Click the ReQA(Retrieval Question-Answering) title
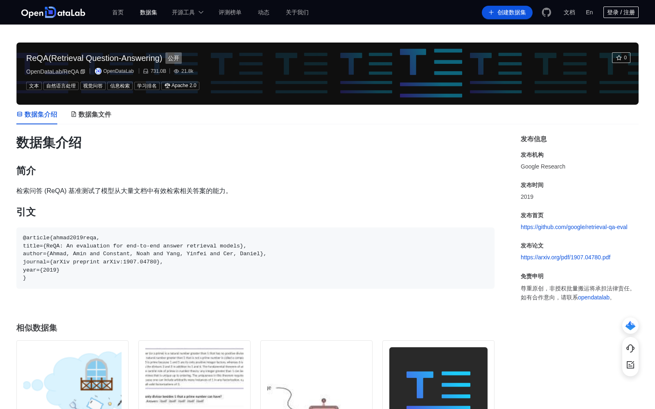The image size is (655, 409). pos(94,58)
